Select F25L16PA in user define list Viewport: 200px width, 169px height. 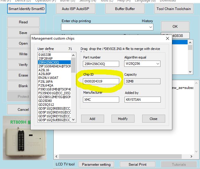click(x=54, y=82)
